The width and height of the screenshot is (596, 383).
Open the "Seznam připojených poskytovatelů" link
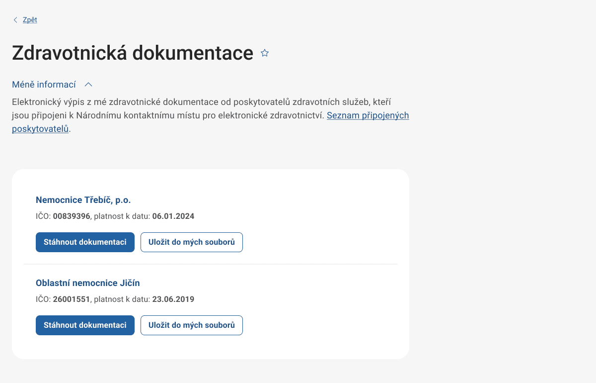[x=368, y=115]
